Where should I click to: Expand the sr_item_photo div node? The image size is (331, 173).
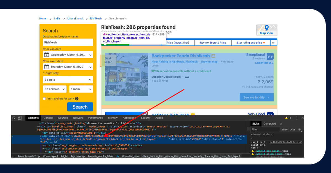point(43,145)
